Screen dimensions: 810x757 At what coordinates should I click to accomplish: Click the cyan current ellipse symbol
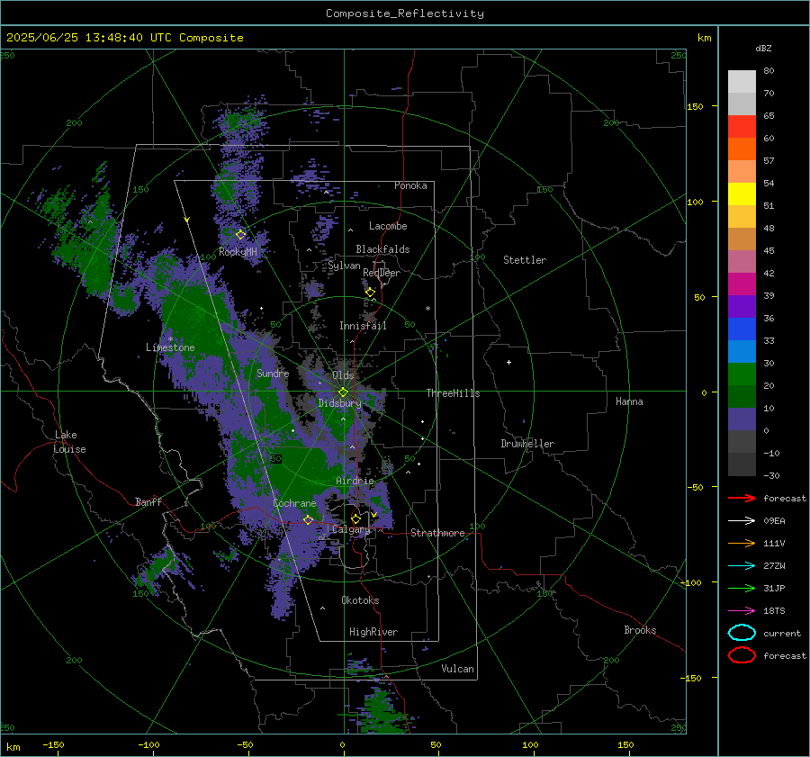point(742,633)
